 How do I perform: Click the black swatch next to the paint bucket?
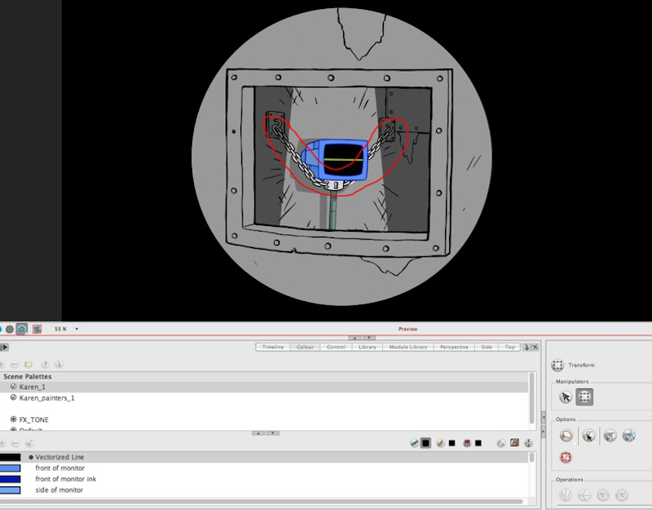point(478,443)
